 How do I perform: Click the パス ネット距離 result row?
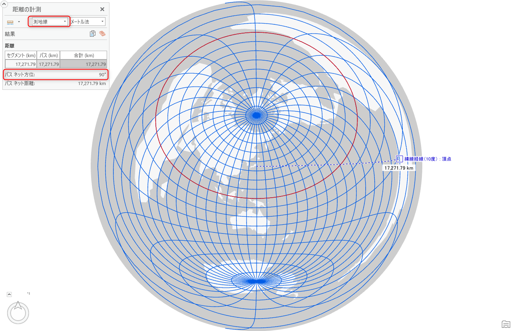[x=56, y=84]
